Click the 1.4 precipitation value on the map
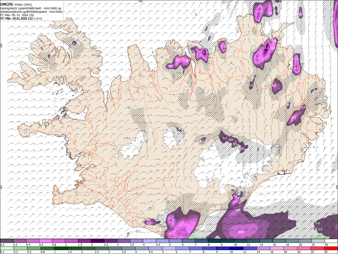The image size is (338, 254). point(223,47)
